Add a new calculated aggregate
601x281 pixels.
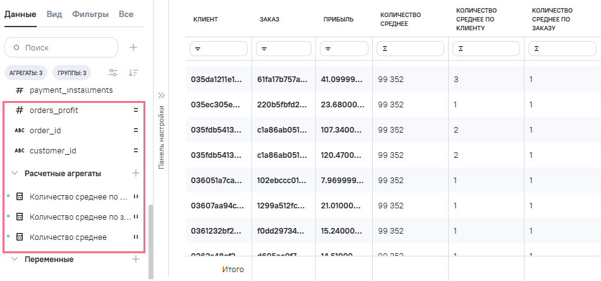pyautogui.click(x=135, y=173)
